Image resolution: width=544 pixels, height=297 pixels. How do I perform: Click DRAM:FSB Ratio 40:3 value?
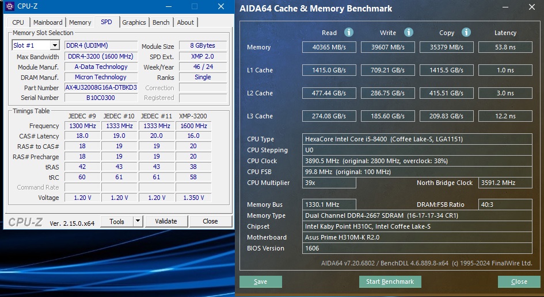coord(505,205)
